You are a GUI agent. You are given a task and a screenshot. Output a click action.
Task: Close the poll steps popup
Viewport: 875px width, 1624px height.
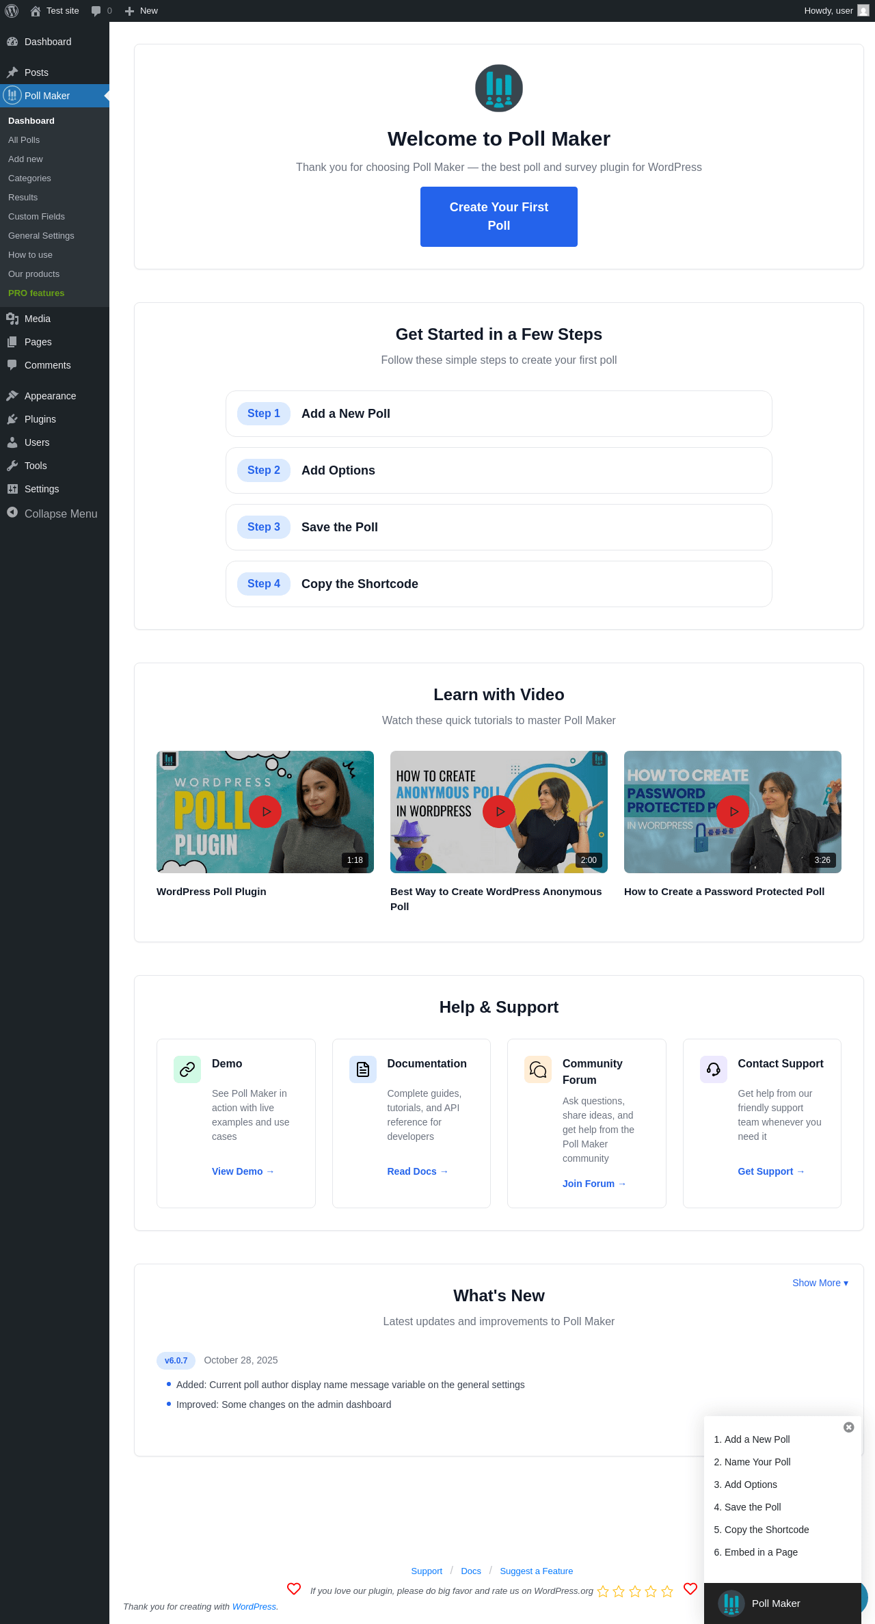coord(849,1427)
